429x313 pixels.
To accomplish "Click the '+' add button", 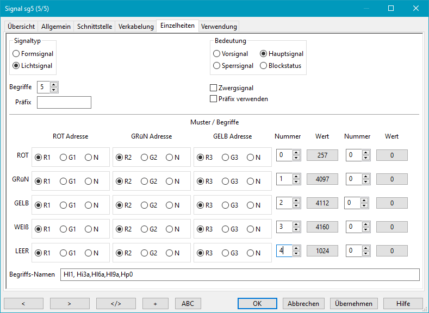I will click(x=155, y=303).
